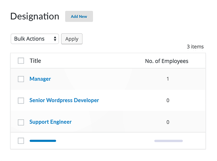Screen dimensions: 217x161
Task: Click the 3 items count label
Action: [x=195, y=47]
